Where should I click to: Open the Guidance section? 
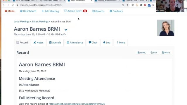(x=116, y=11)
